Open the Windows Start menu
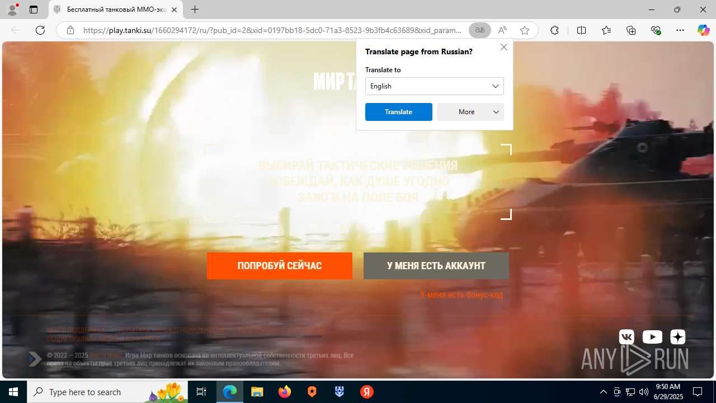 [x=13, y=392]
